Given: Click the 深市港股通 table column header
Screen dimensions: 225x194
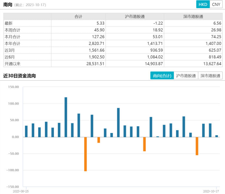Looking at the screenshot, I should pyautogui.click(x=193, y=17).
